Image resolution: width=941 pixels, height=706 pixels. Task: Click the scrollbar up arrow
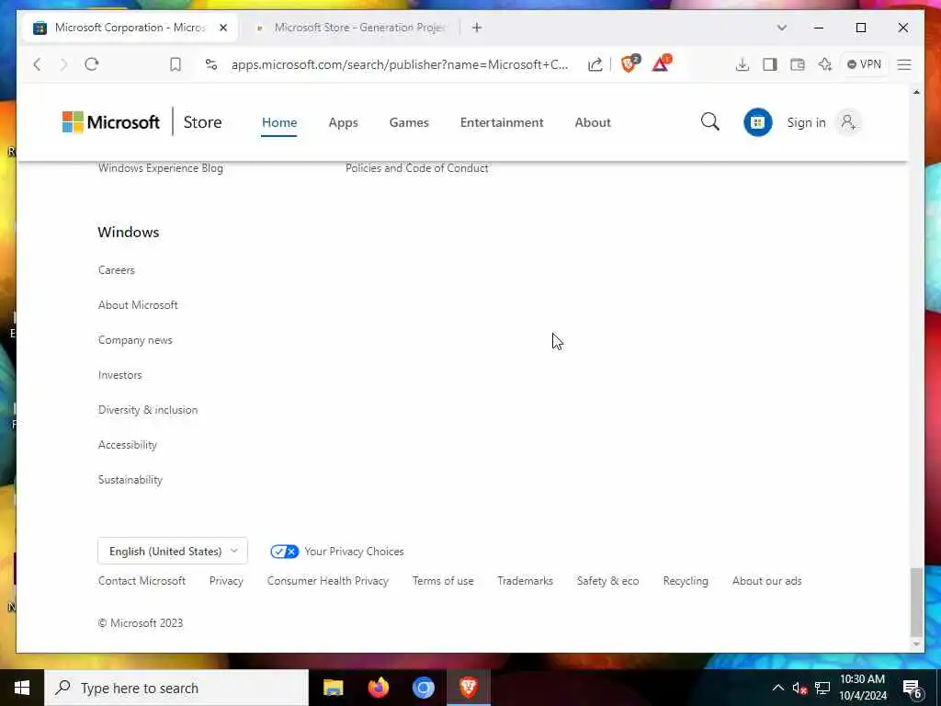[916, 92]
